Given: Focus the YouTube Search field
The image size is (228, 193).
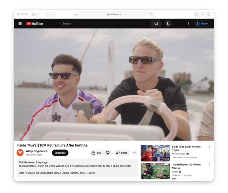Looking at the screenshot, I should (x=105, y=23).
